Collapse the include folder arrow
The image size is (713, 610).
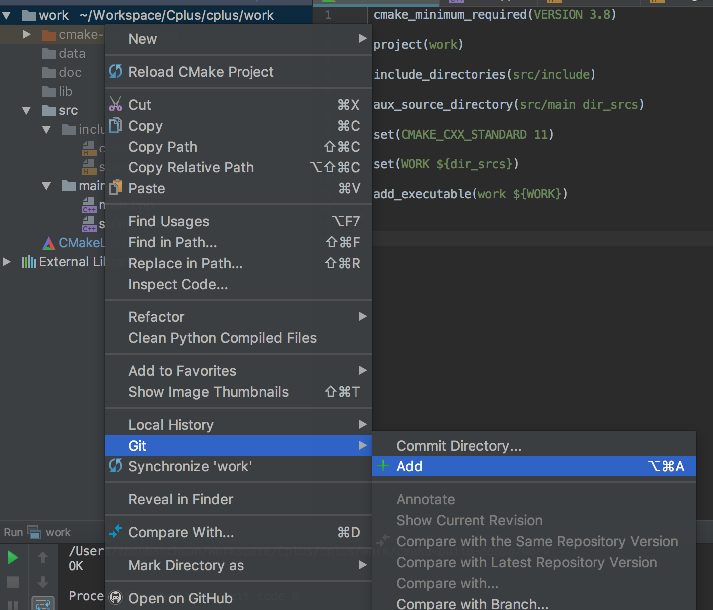(x=46, y=129)
